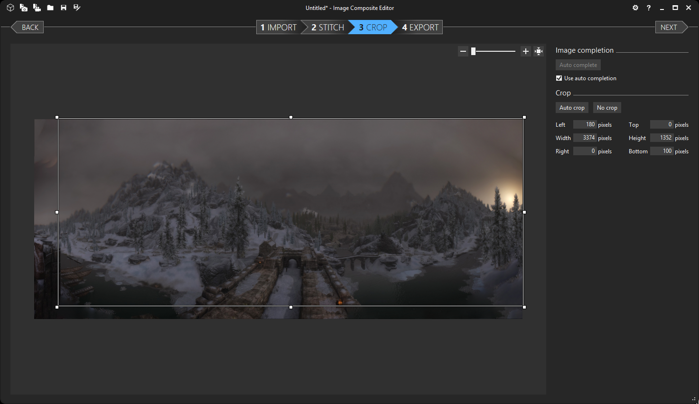Click the "Width" label
This screenshot has width=699, height=404.
(563, 138)
